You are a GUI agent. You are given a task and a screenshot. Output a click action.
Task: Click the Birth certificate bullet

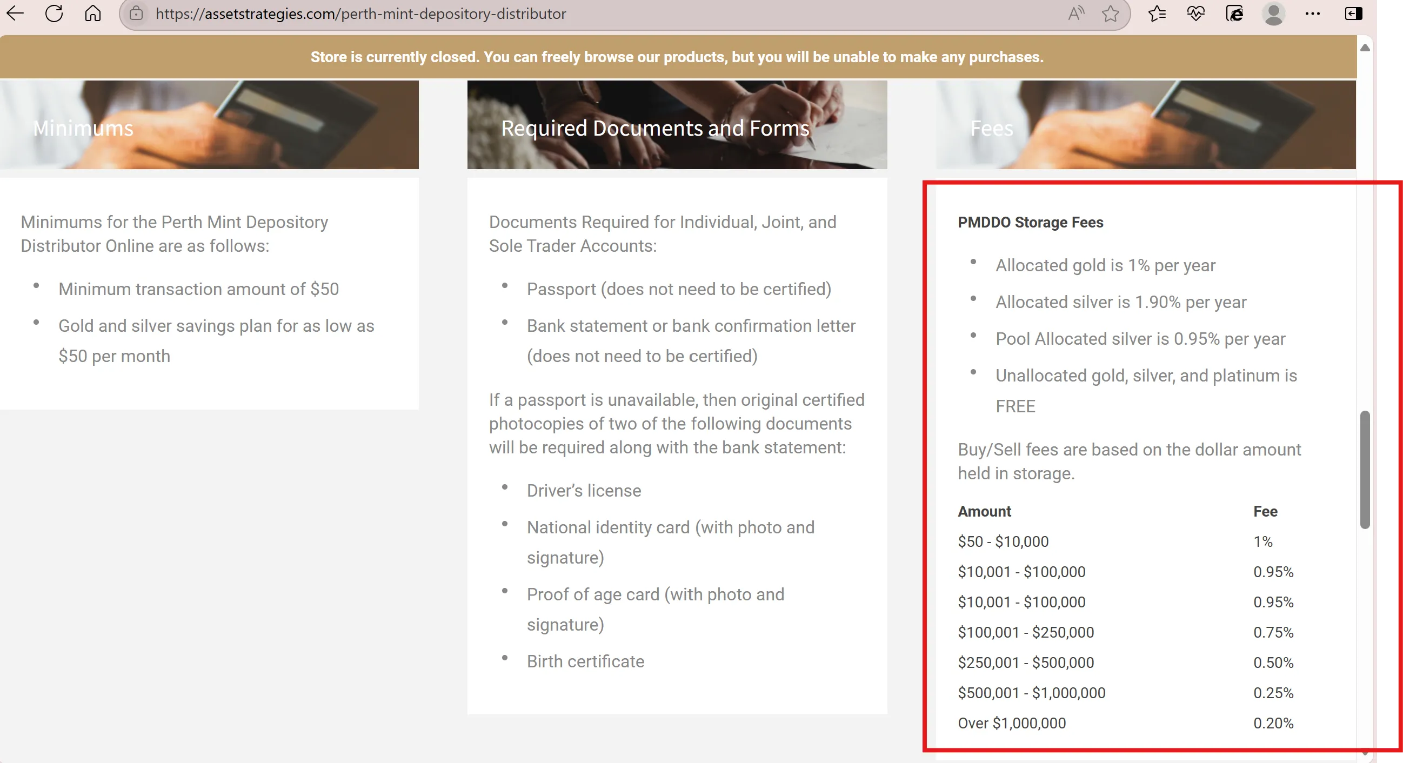point(585,661)
